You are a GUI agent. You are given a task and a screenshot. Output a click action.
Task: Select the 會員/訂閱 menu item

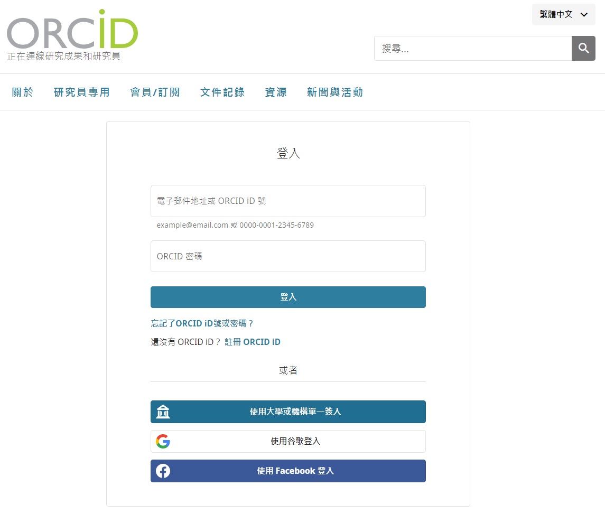click(x=155, y=92)
